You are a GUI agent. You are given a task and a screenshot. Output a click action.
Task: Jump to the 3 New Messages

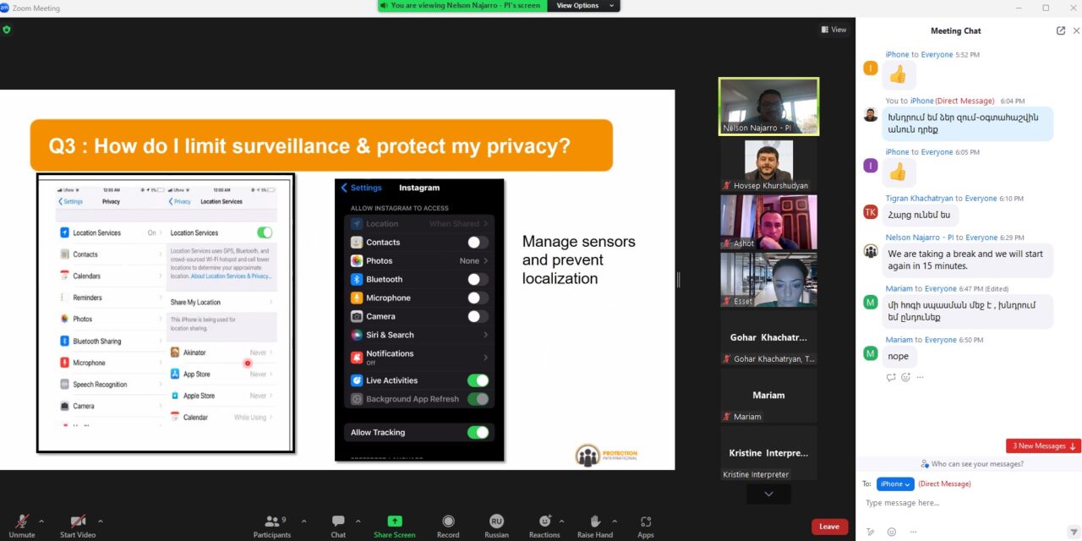[x=1043, y=446]
